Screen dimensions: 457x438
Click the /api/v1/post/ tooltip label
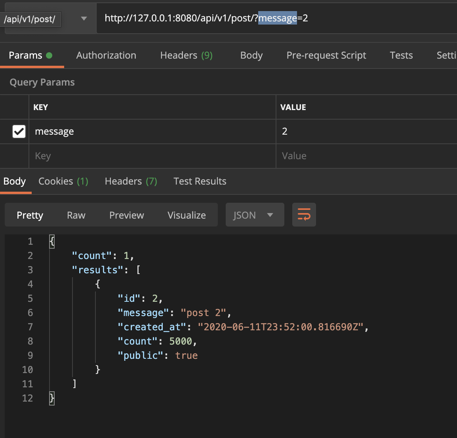(x=30, y=19)
